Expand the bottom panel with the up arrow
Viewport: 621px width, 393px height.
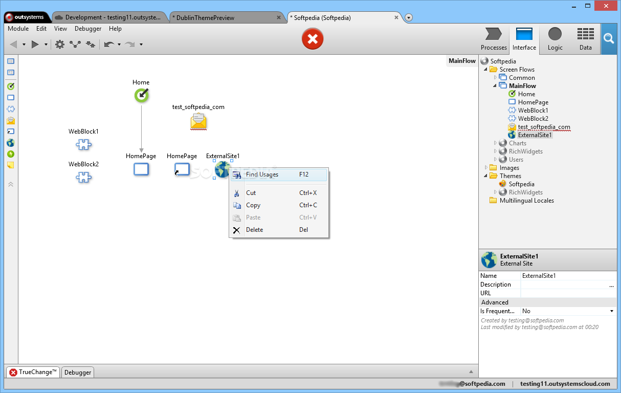pos(471,372)
